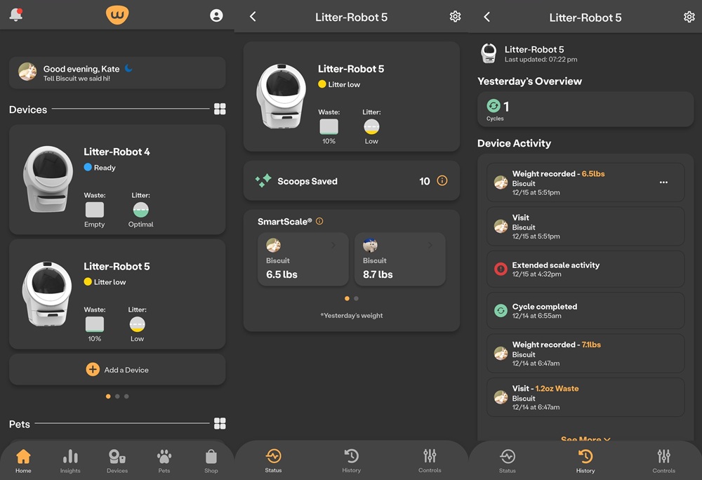The width and height of the screenshot is (702, 480).
Task: Tap Waste Empty indicator on Litter-Robot 4
Action: tap(95, 211)
